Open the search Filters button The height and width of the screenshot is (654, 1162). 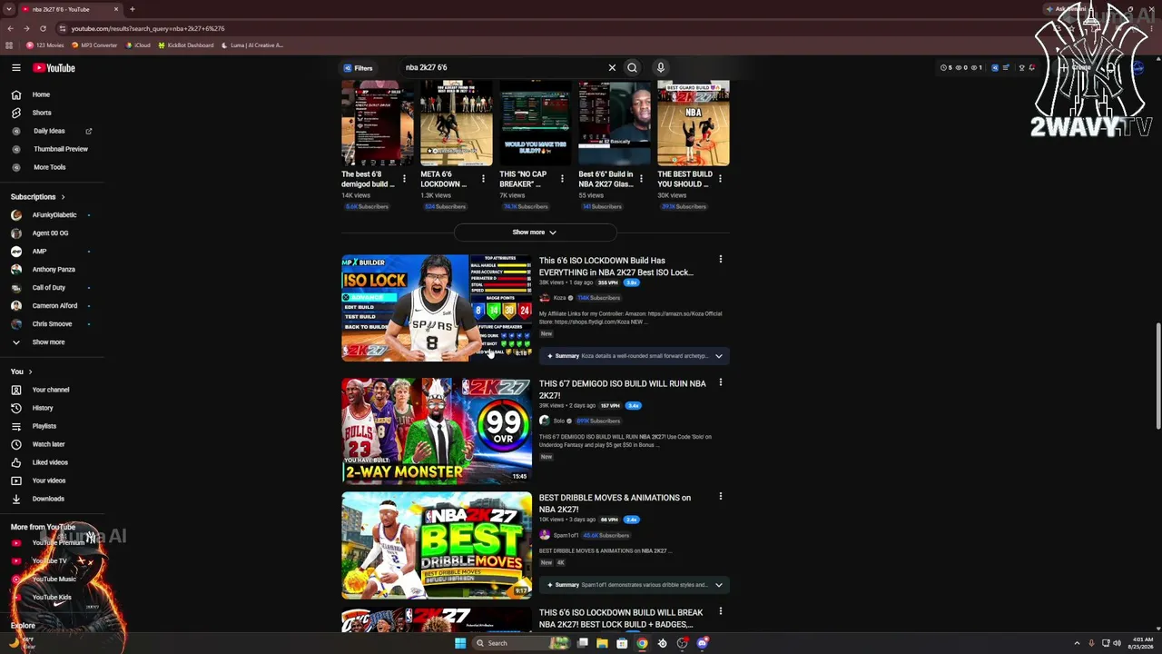click(x=358, y=68)
